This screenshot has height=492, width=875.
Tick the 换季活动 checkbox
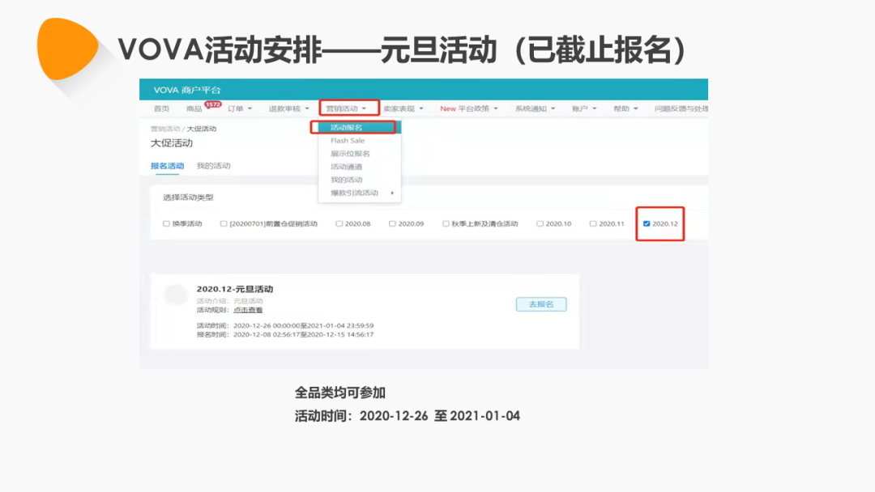pos(166,224)
